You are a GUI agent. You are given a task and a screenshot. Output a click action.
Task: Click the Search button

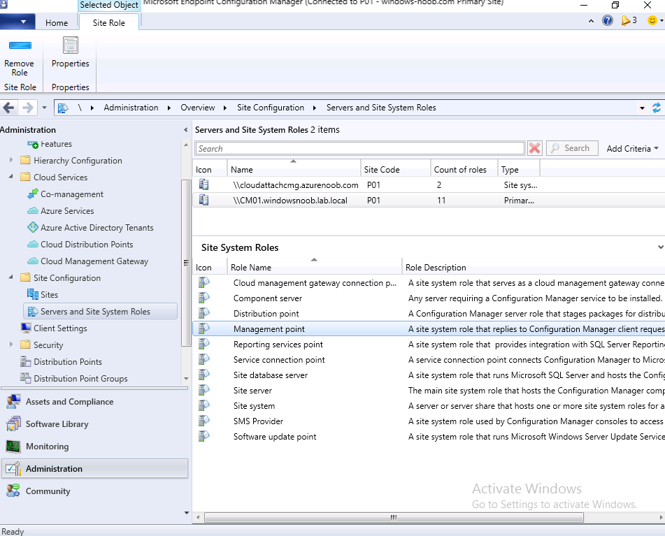[572, 148]
